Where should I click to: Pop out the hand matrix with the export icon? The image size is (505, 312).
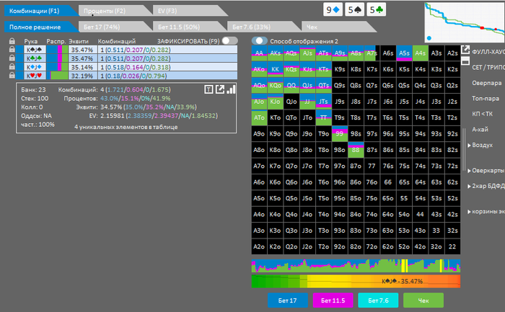[465, 50]
